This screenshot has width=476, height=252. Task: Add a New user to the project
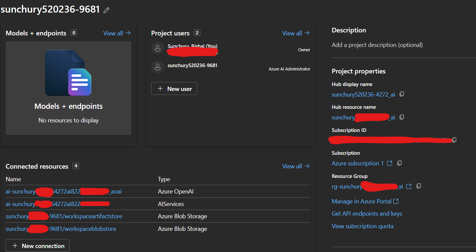[174, 89]
